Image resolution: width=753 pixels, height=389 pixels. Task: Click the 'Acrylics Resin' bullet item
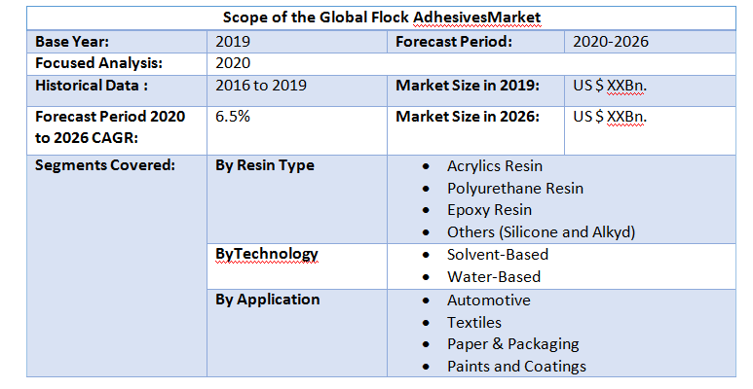494,166
